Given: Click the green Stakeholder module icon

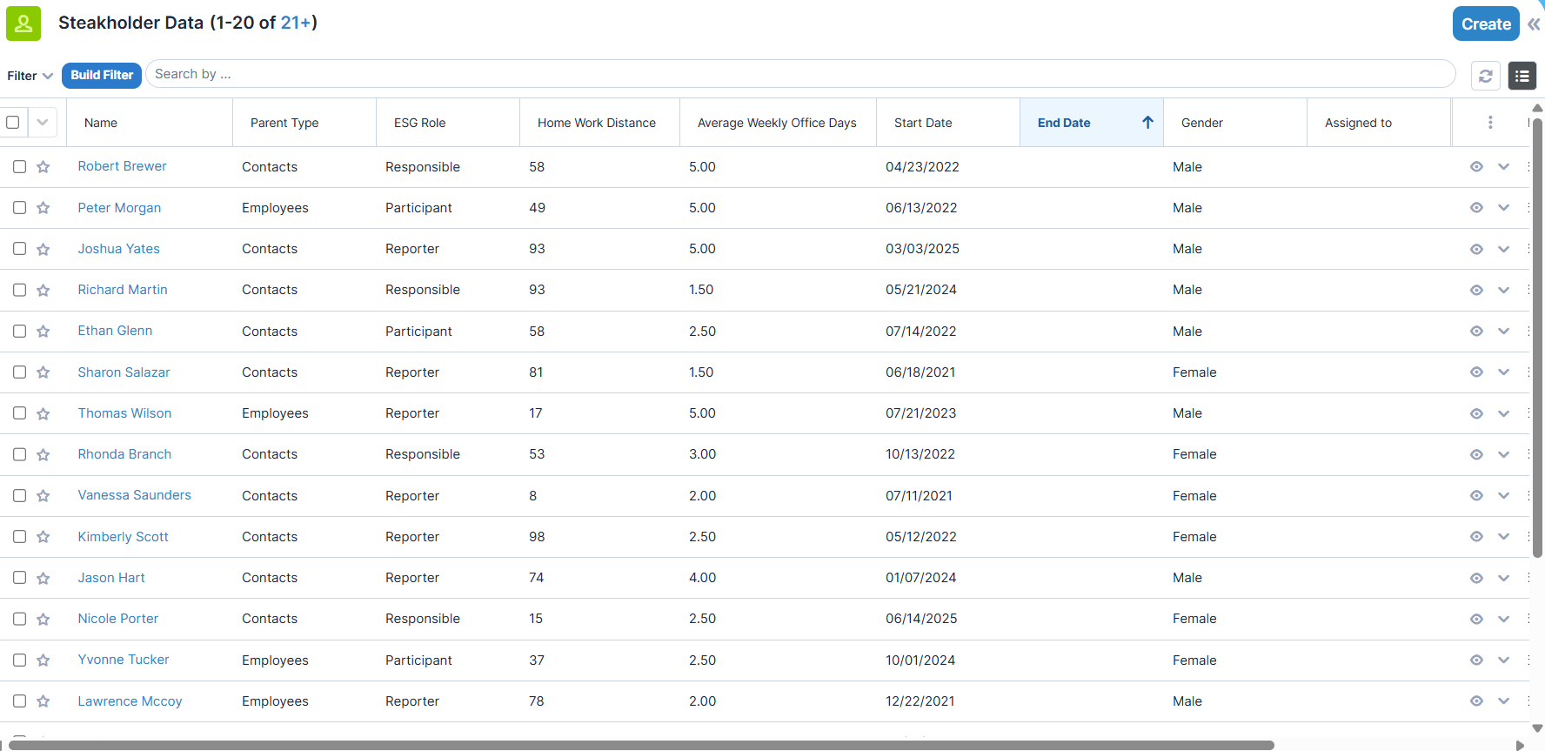Looking at the screenshot, I should 23,23.
